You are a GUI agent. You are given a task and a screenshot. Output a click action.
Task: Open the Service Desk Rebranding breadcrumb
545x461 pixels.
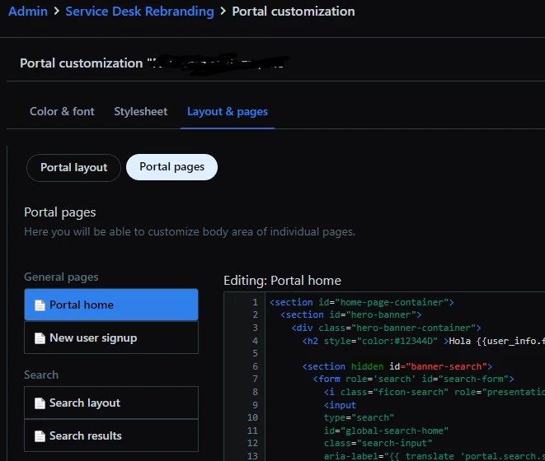139,12
